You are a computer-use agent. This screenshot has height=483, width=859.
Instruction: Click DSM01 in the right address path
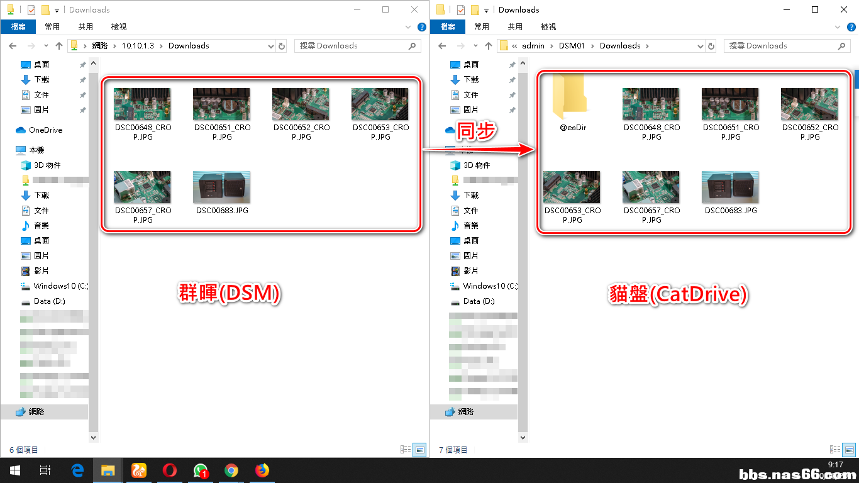(x=572, y=46)
